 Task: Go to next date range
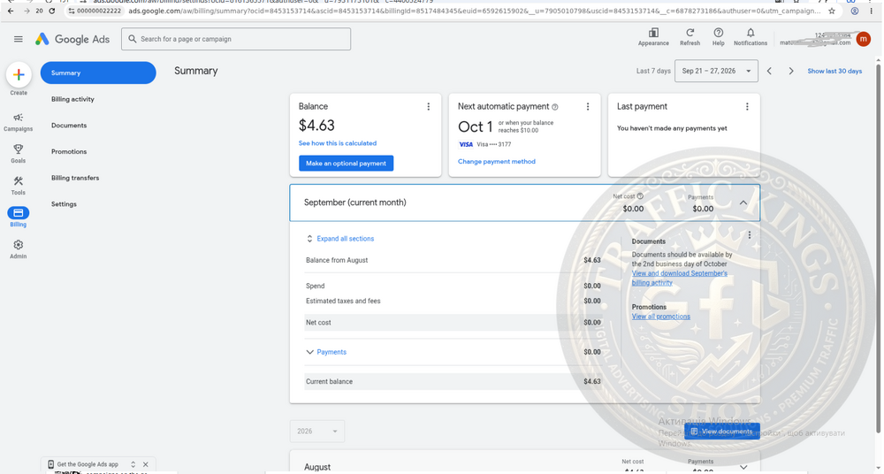[791, 71]
